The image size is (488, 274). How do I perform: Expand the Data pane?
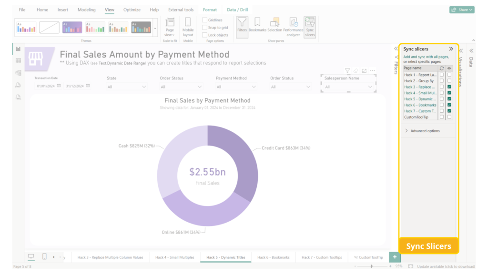coord(471,50)
